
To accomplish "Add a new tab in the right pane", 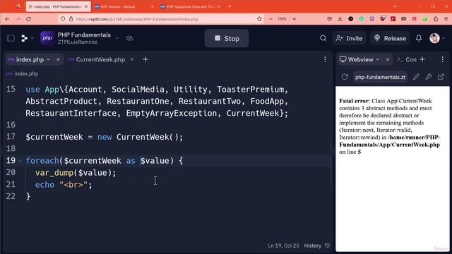I will point(422,59).
